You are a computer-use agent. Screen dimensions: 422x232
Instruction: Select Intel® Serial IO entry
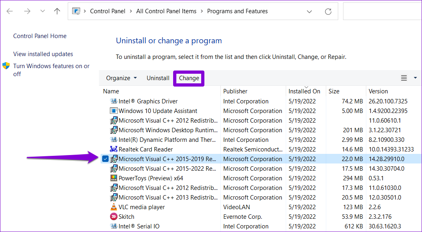tap(139, 226)
